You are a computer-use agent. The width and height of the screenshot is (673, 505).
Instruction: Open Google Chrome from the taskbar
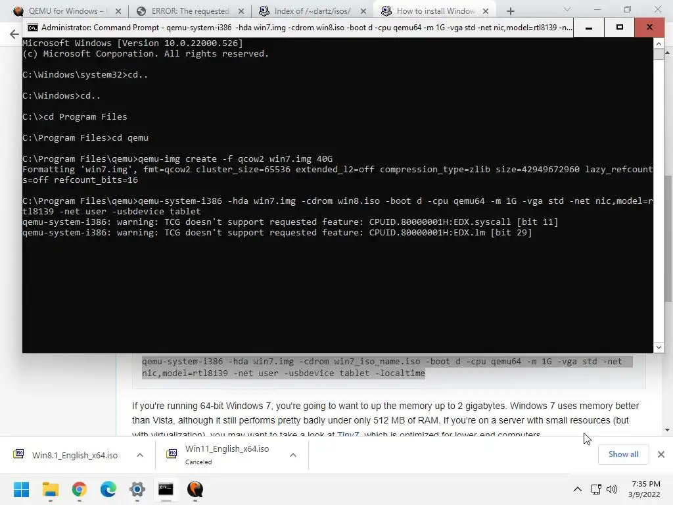80,489
